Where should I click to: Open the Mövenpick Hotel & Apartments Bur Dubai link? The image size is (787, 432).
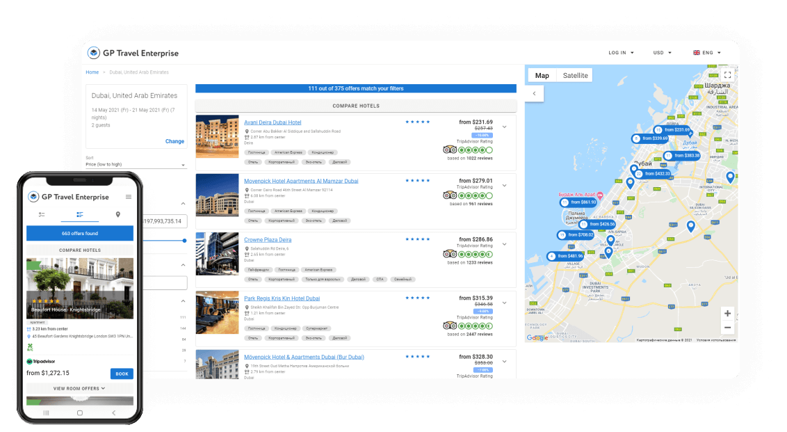(304, 357)
